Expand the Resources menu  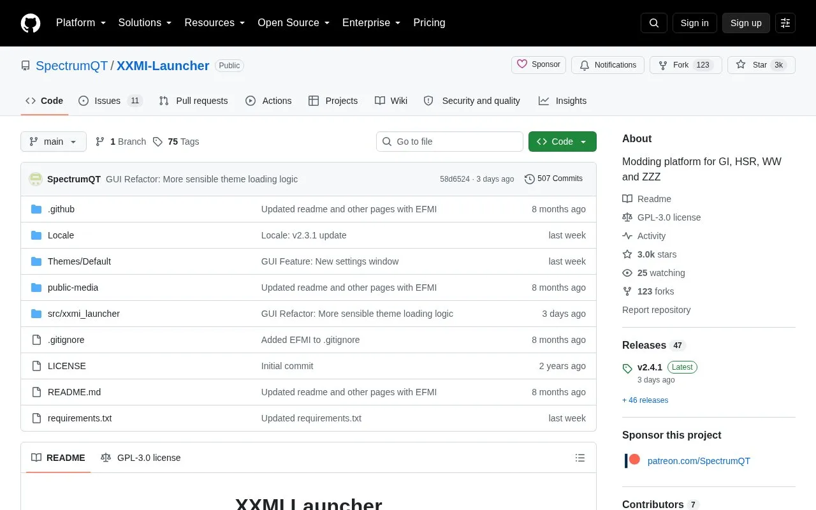coord(215,23)
